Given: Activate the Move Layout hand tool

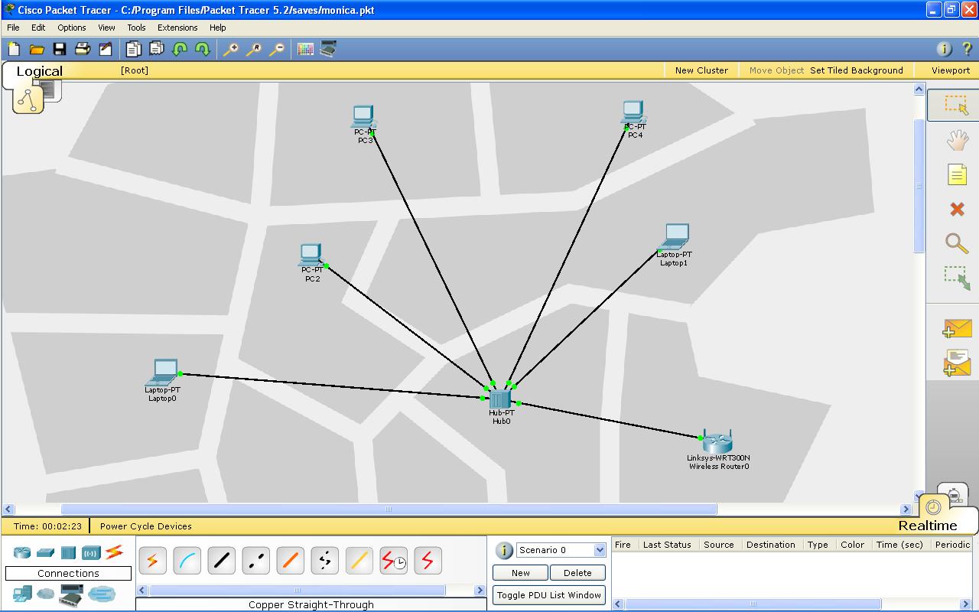Looking at the screenshot, I should [x=957, y=140].
